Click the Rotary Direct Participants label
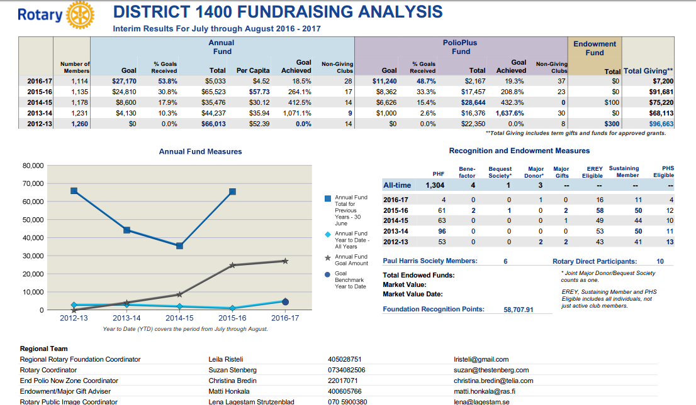 pos(595,261)
